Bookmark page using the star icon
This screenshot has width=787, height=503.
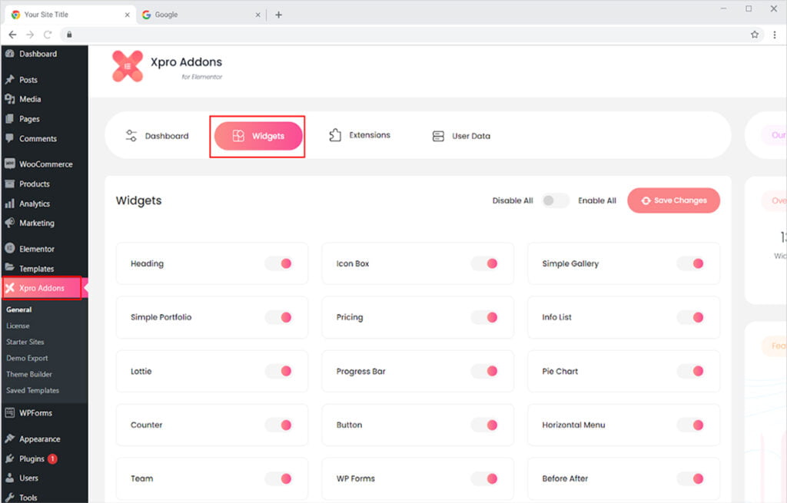pos(755,35)
